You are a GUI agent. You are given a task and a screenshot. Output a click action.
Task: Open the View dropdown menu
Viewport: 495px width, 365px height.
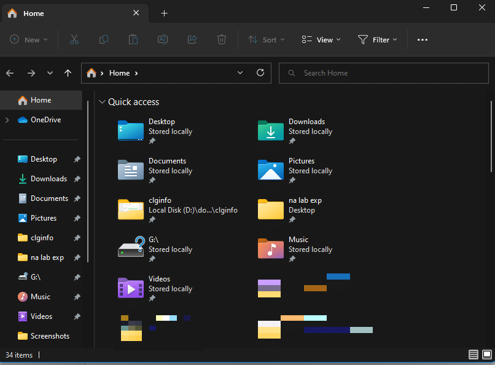321,40
